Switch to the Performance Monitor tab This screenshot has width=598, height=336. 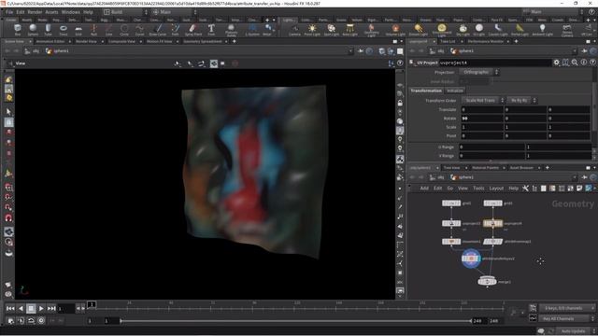486,41
